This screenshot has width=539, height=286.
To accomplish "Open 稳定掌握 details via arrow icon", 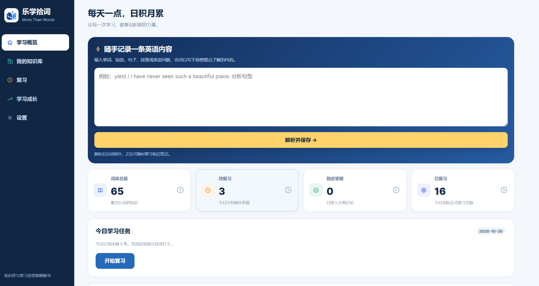I will [396, 190].
